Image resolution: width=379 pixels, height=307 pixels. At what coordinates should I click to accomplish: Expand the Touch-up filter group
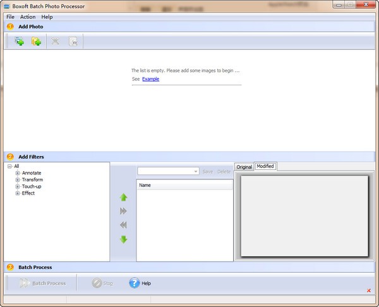pos(18,186)
